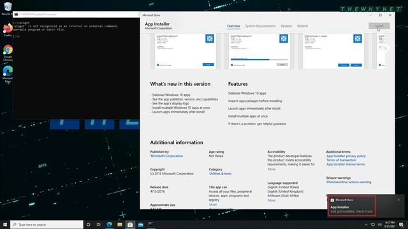Open the Mail app from taskbar
This screenshot has height=229, width=408.
(x=140, y=225)
